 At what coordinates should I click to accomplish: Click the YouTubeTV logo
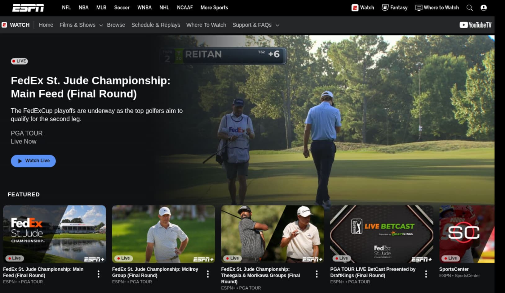476,25
